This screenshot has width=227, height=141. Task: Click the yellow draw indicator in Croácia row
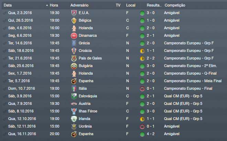[x=142, y=51]
